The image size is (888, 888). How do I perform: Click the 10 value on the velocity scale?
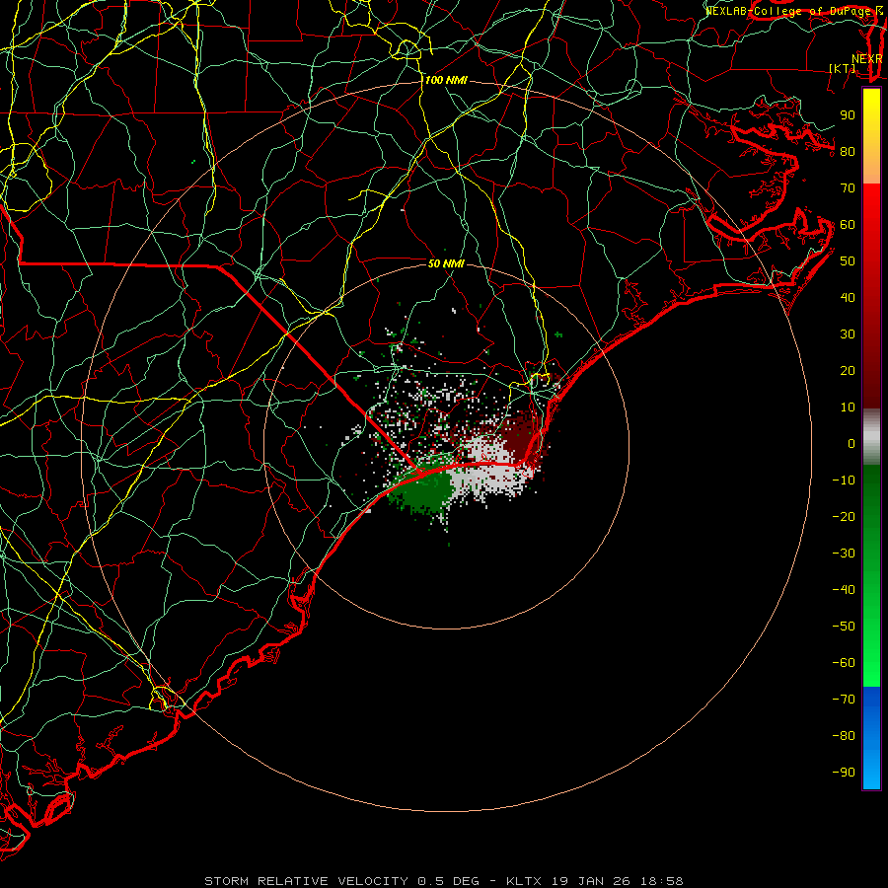click(x=848, y=407)
